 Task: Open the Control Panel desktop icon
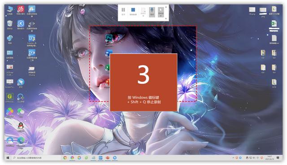[10, 55]
